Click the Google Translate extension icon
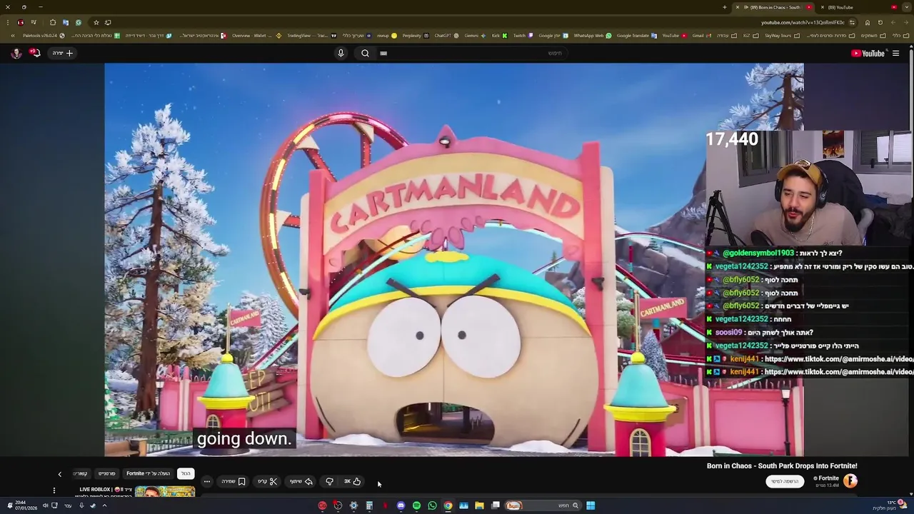The width and height of the screenshot is (914, 514). pos(65,22)
